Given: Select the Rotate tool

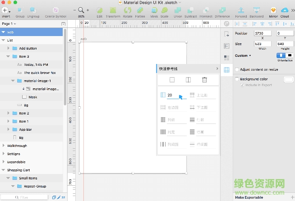Looking at the screenshot, I should coord(127,9).
